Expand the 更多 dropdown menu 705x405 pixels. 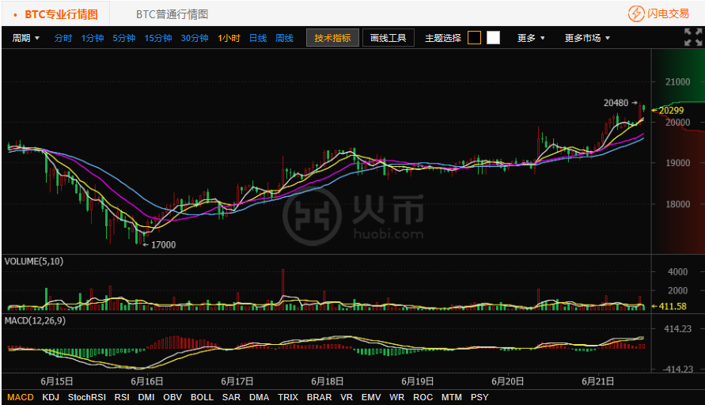pyautogui.click(x=531, y=38)
